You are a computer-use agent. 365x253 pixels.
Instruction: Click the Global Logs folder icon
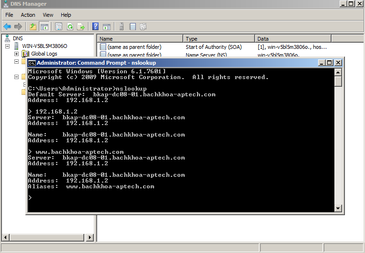(25, 54)
